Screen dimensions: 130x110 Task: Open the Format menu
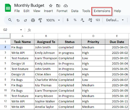[62, 11]
